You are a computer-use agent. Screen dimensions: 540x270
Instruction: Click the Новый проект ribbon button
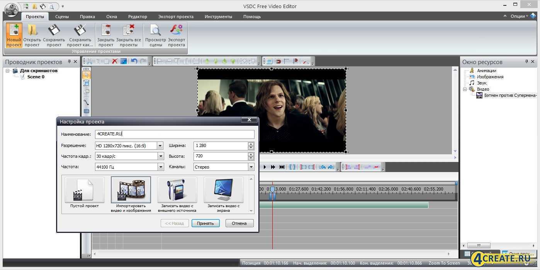14,35
